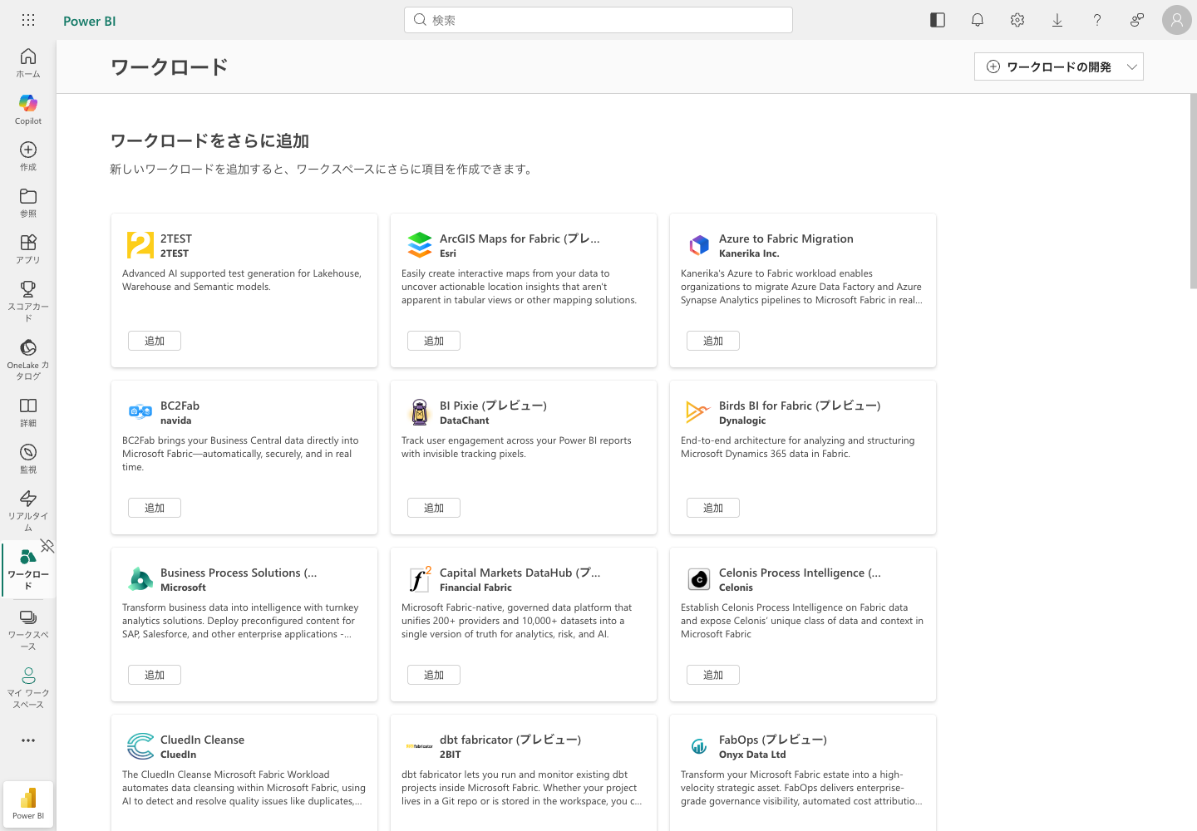1197x831 pixels.
Task: Unpin the ワークロード sidebar item
Action: point(47,546)
